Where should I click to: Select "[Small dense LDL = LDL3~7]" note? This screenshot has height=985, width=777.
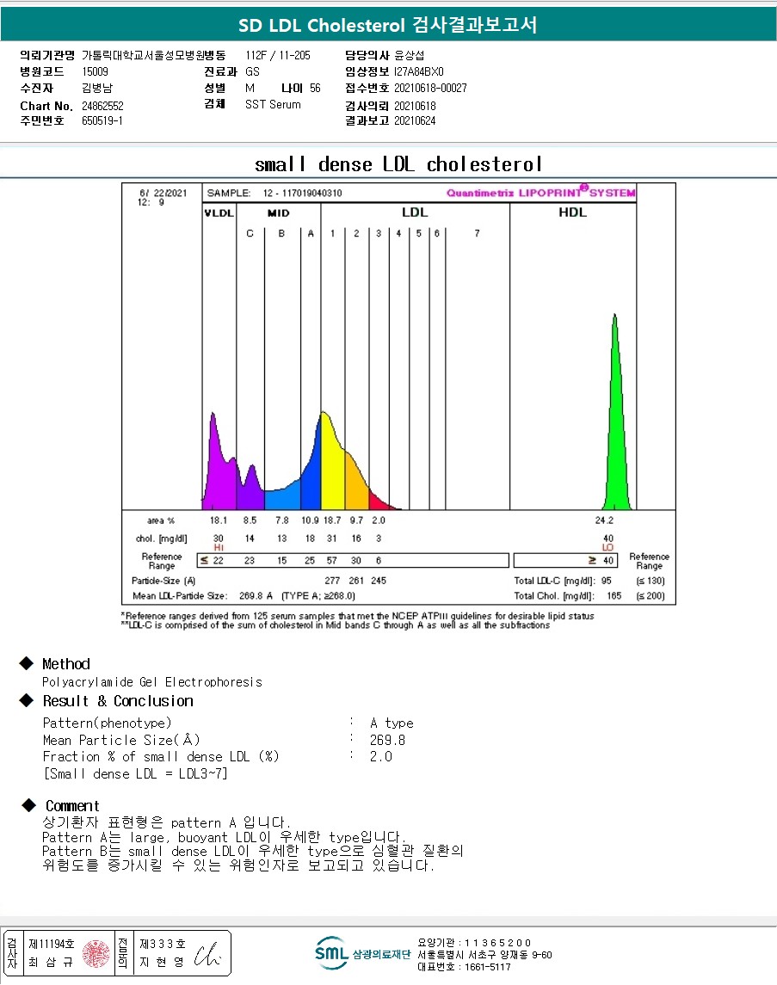point(135,774)
